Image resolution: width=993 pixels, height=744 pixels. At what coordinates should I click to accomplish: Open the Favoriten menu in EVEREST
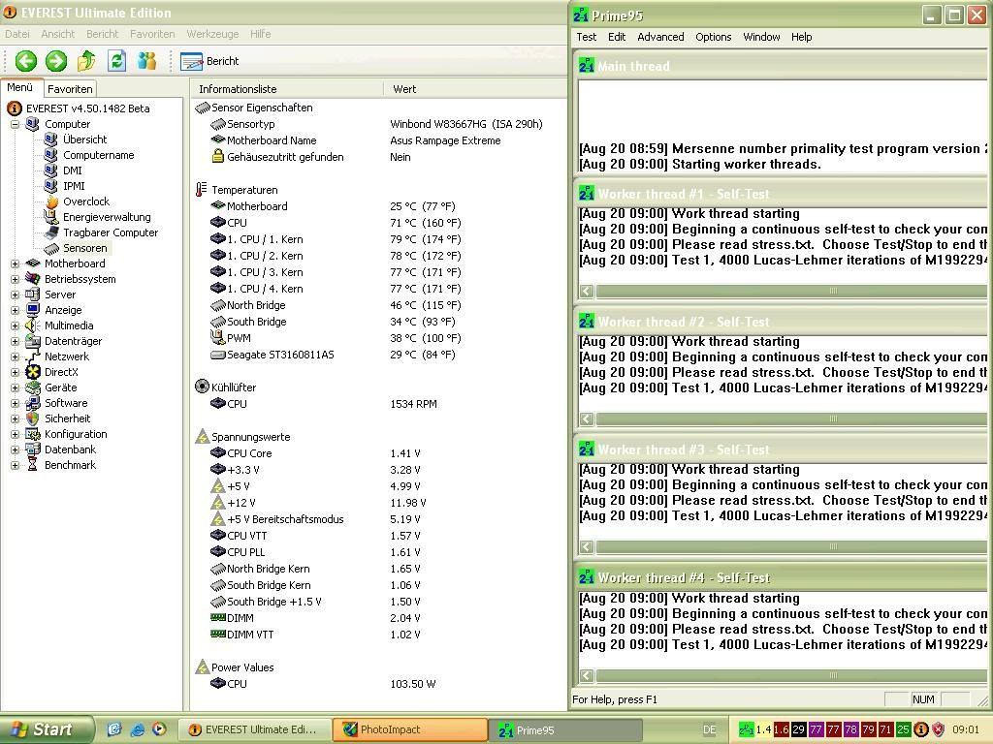point(152,34)
